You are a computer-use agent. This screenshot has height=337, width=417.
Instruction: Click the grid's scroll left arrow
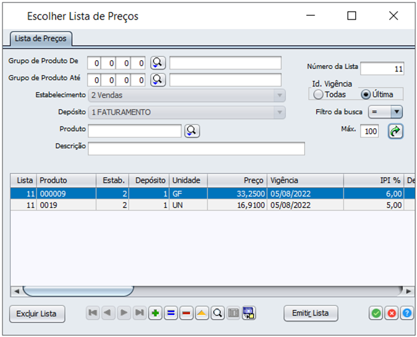point(16,291)
